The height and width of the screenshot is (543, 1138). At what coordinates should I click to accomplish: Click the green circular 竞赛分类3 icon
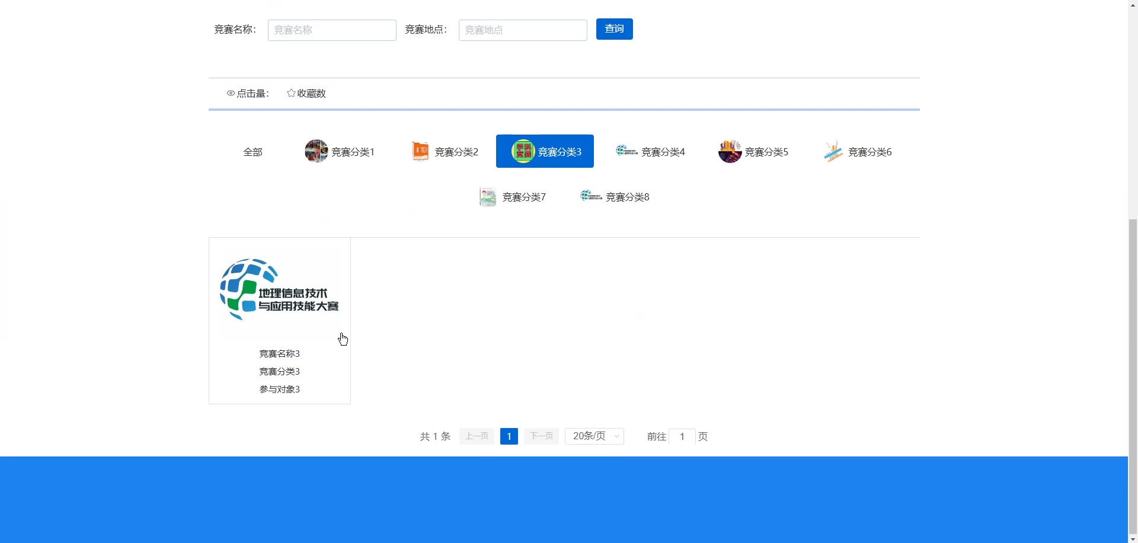point(523,151)
